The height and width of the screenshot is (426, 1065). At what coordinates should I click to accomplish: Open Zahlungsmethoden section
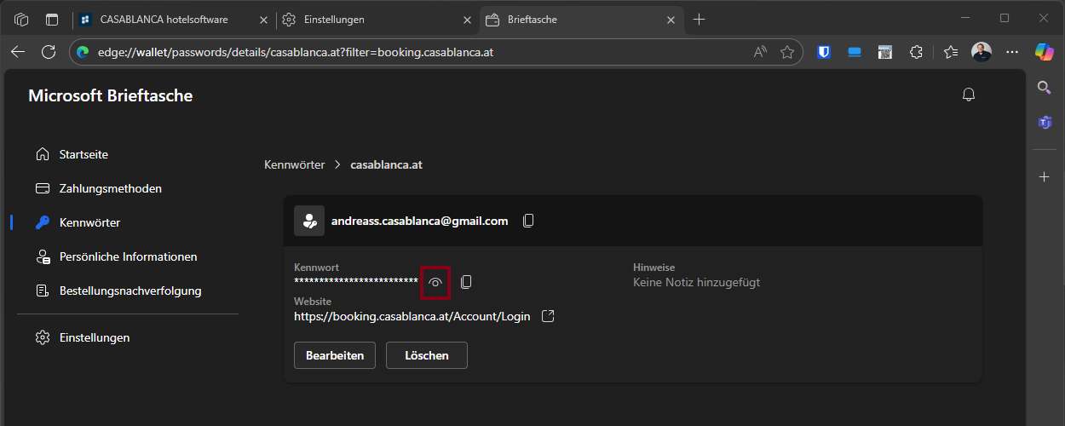[110, 188]
